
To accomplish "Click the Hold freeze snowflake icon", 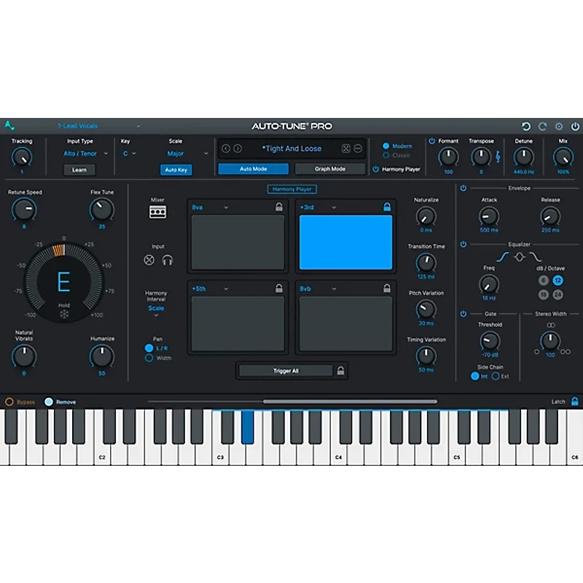I will coord(64,315).
